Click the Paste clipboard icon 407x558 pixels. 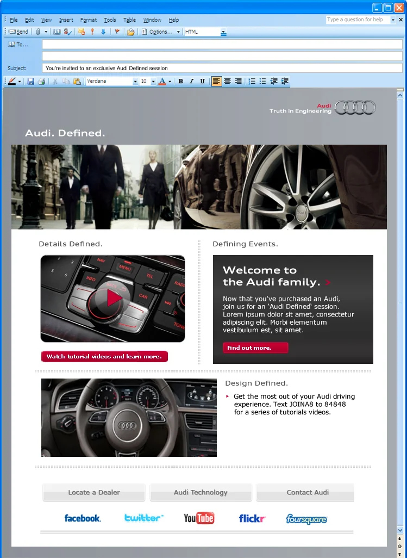tap(77, 81)
